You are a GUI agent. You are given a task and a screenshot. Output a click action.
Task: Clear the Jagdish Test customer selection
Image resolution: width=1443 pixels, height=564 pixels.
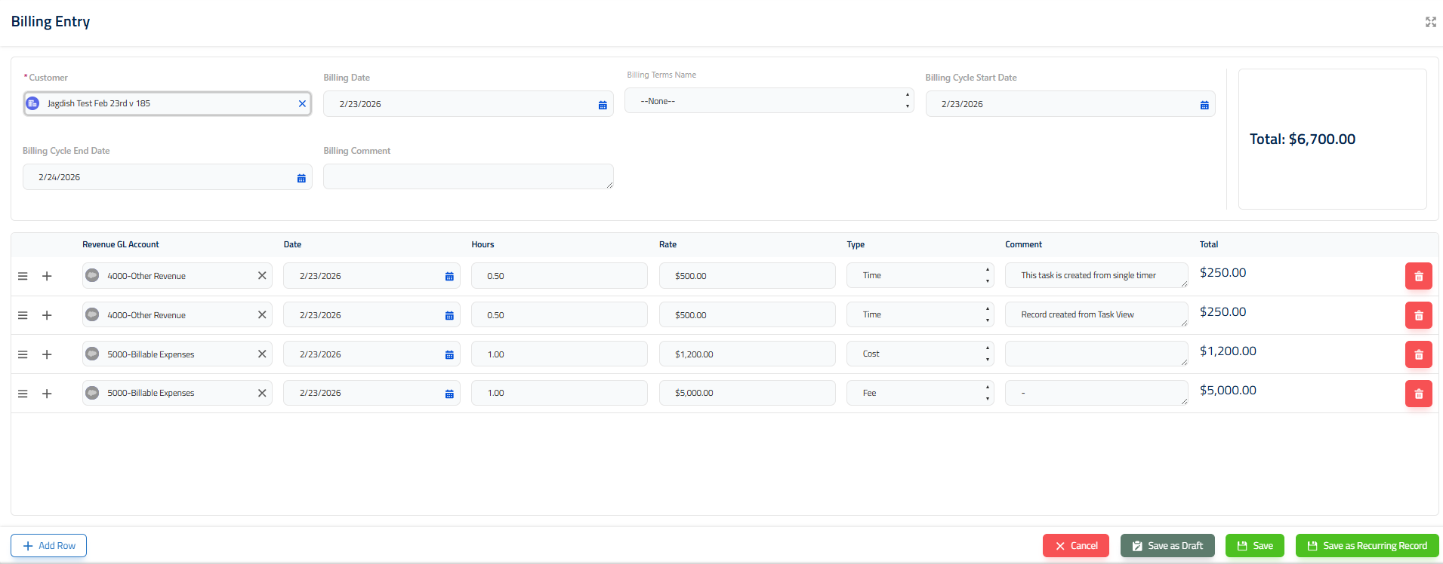point(302,104)
